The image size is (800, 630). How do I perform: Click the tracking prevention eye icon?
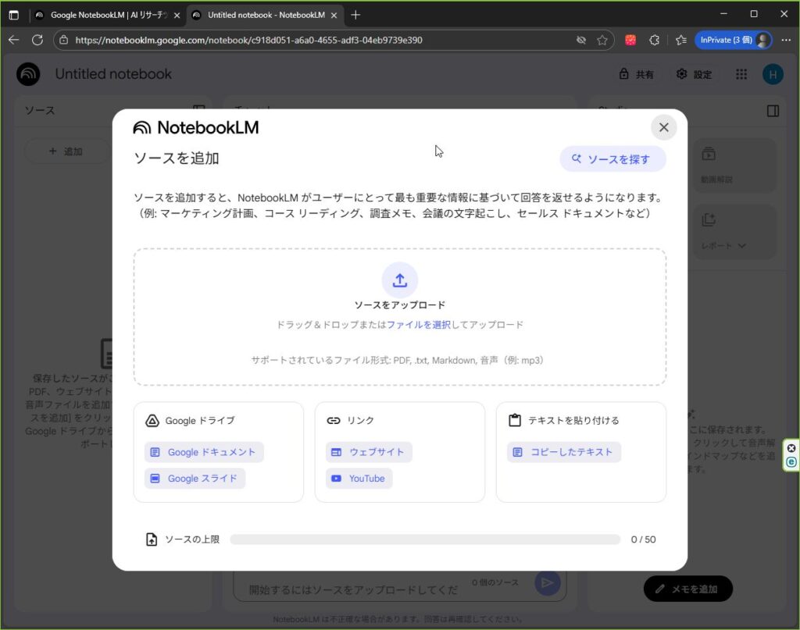point(580,40)
